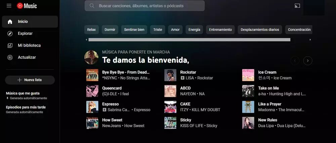Click the Explorar compass icon
Viewport: 336px width, 143px height.
(10, 33)
